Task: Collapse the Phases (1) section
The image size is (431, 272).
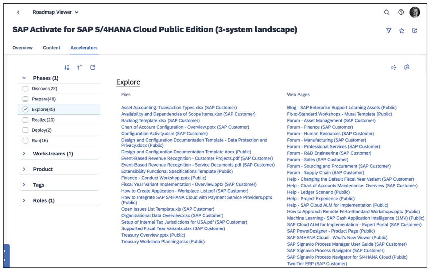Action: coord(24,78)
